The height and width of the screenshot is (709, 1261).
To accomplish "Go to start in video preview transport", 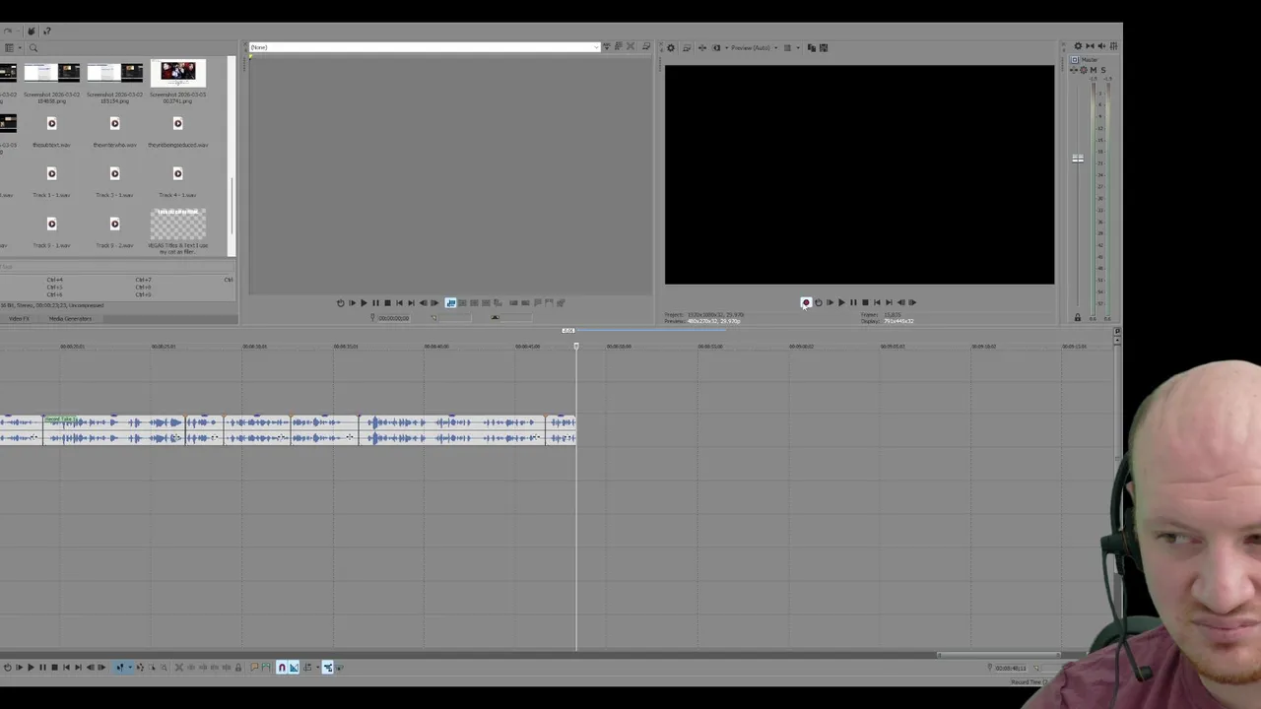I will tap(877, 302).
